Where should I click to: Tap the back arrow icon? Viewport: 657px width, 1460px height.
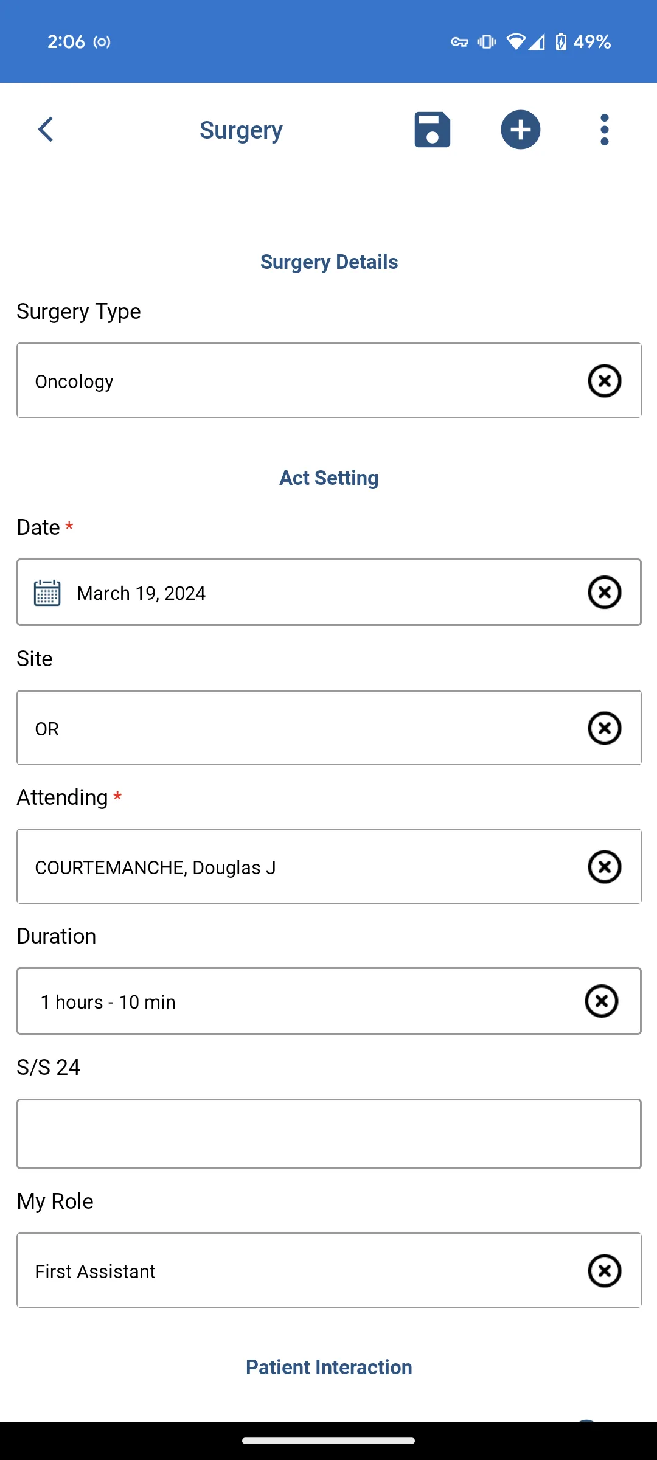point(46,130)
